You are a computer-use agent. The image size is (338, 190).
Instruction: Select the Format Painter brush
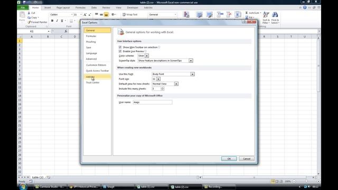(29, 22)
